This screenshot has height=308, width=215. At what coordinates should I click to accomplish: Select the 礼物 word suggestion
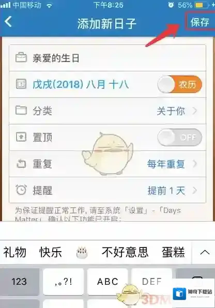pyautogui.click(x=15, y=252)
